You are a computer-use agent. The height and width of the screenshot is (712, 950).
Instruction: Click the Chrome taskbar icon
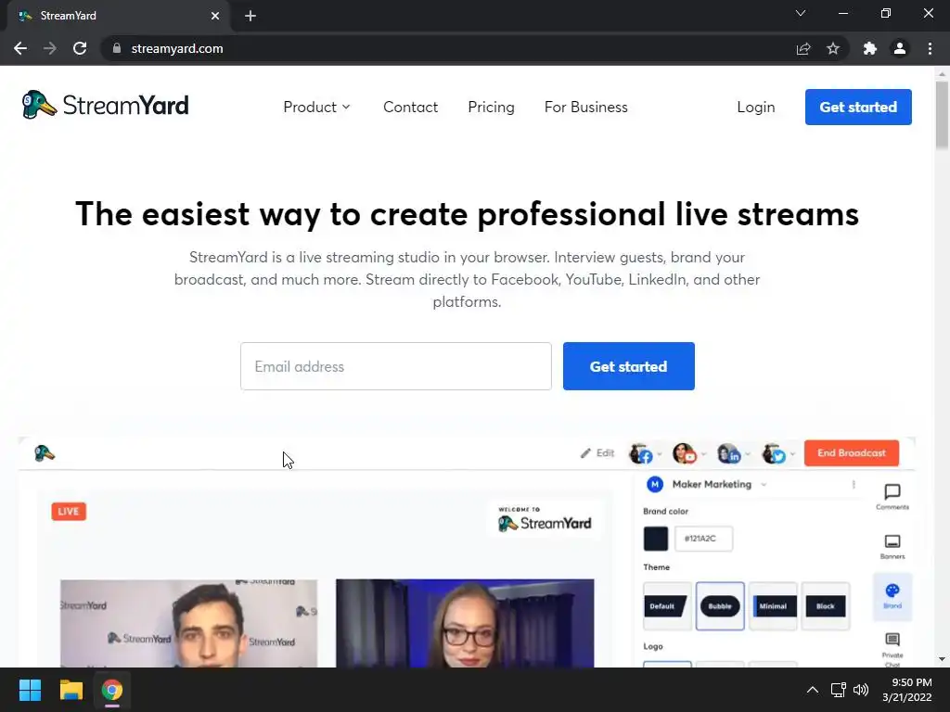111,690
